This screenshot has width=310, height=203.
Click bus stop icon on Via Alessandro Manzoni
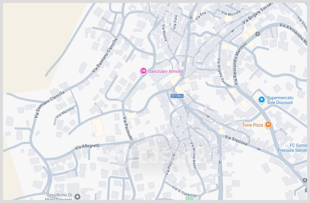(x=257, y=34)
